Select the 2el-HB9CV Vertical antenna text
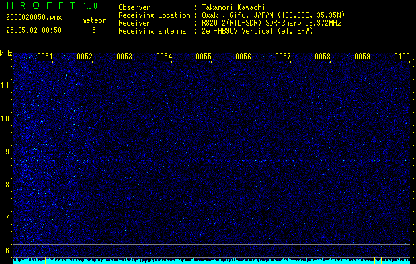 pos(257,31)
